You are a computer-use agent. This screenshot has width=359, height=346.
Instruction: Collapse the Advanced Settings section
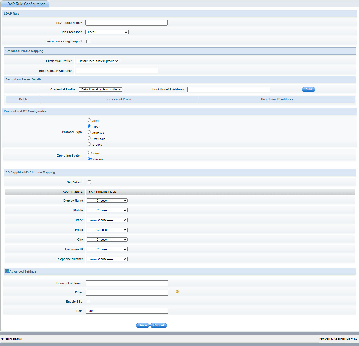(x=7, y=271)
